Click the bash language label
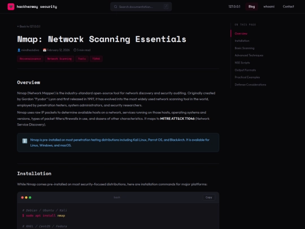305x229 pixels. pyautogui.click(x=117, y=197)
